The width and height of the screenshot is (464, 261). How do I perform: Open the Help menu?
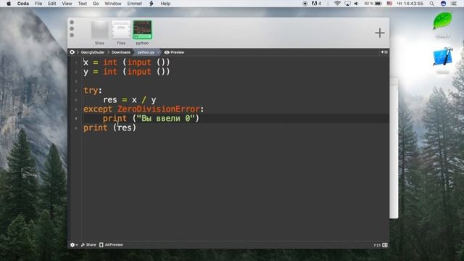coord(165,4)
